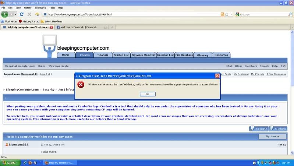Open a new tab with plus button
Image resolution: width=294 pixels, height=166 pixels.
(112, 27)
